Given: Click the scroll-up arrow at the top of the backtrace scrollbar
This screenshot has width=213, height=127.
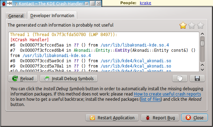Looking at the screenshot, I should [x=202, y=34].
